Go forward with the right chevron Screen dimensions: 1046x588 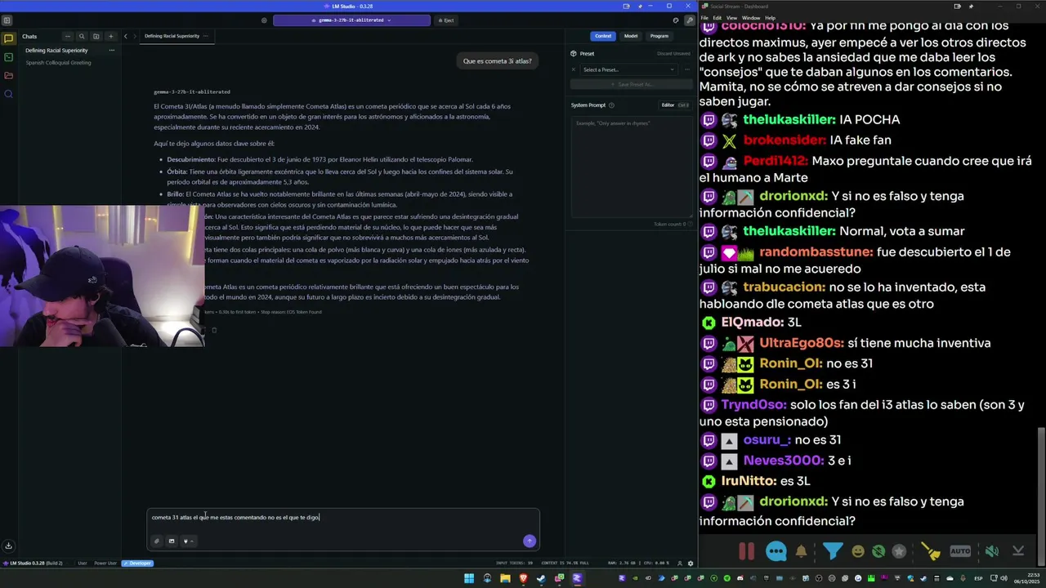coord(136,36)
